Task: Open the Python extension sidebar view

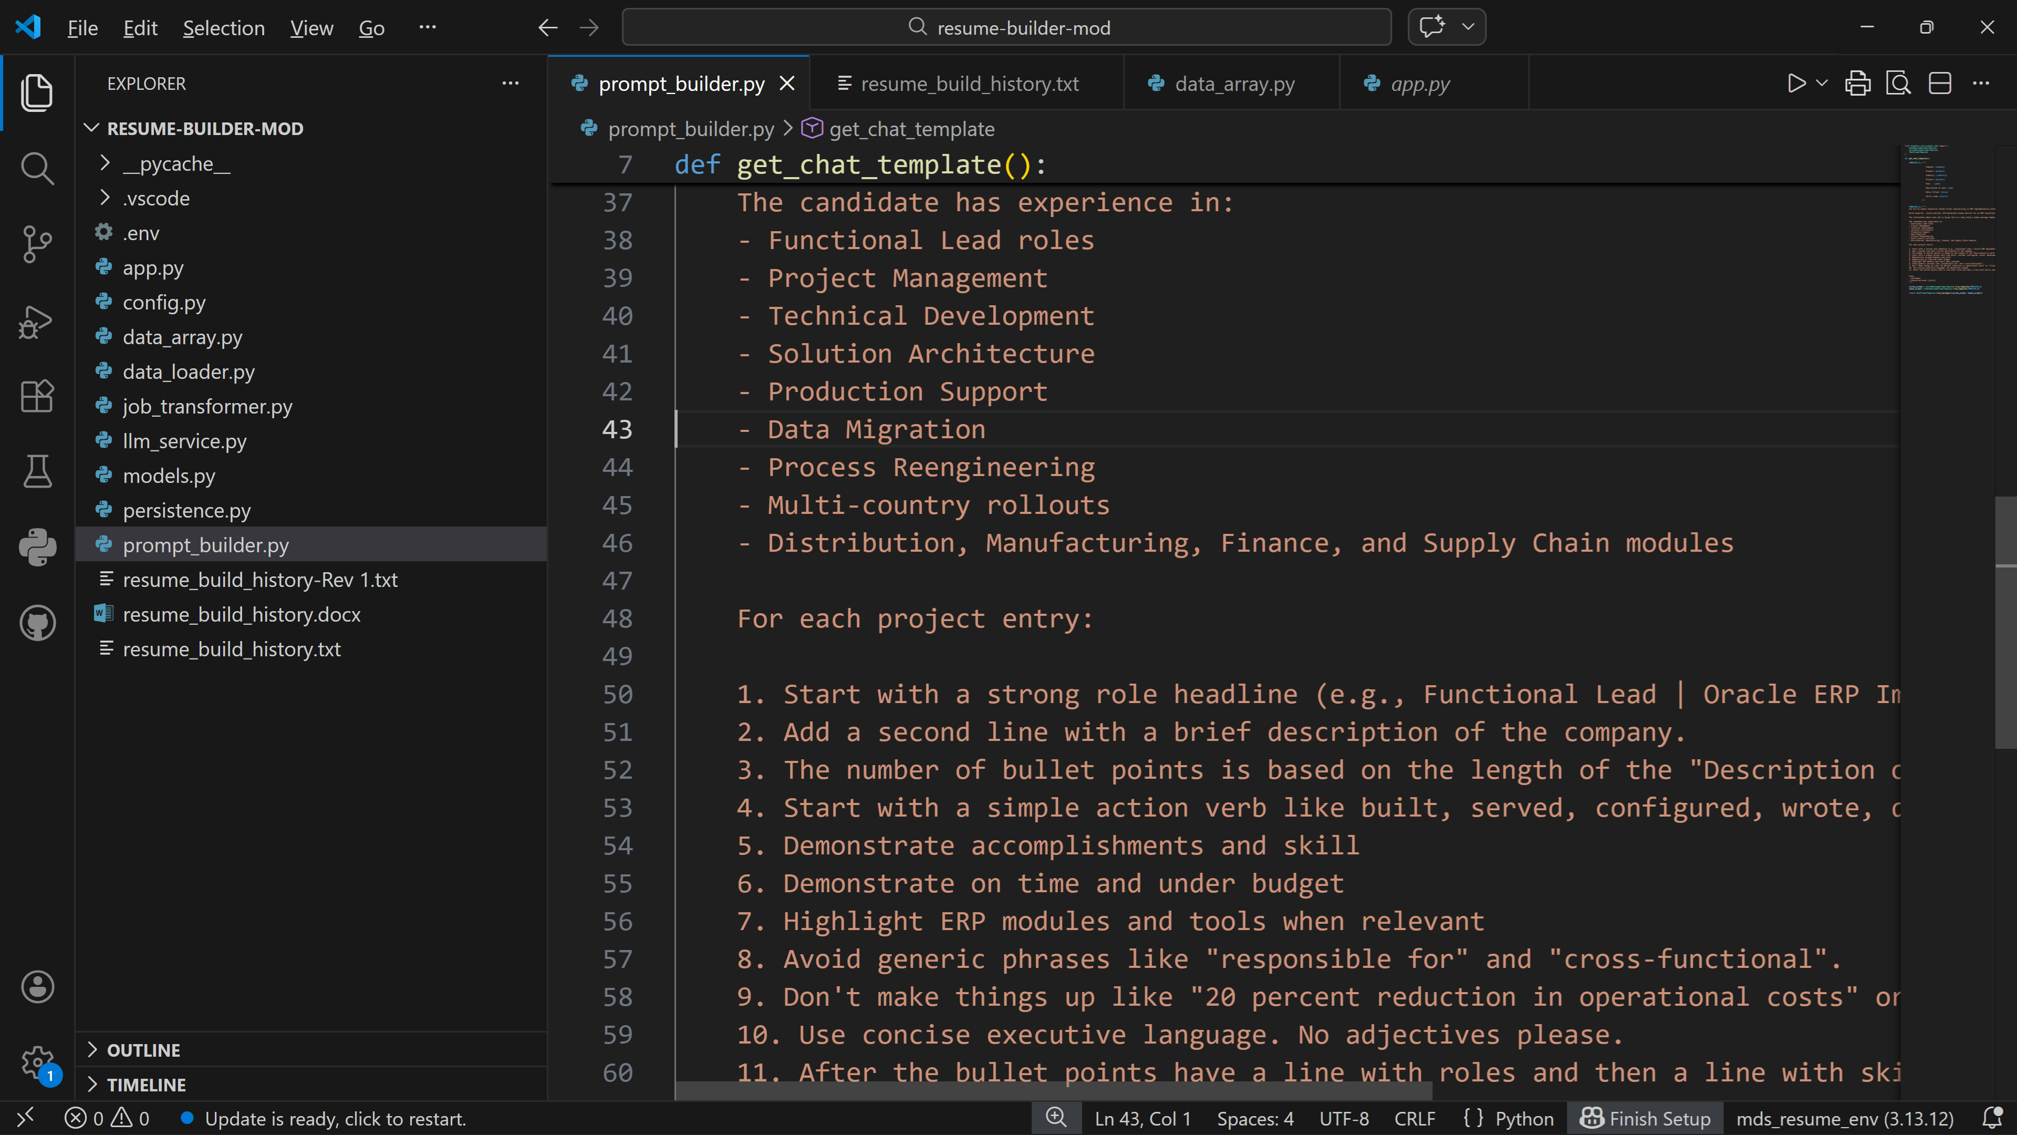Action: point(37,546)
